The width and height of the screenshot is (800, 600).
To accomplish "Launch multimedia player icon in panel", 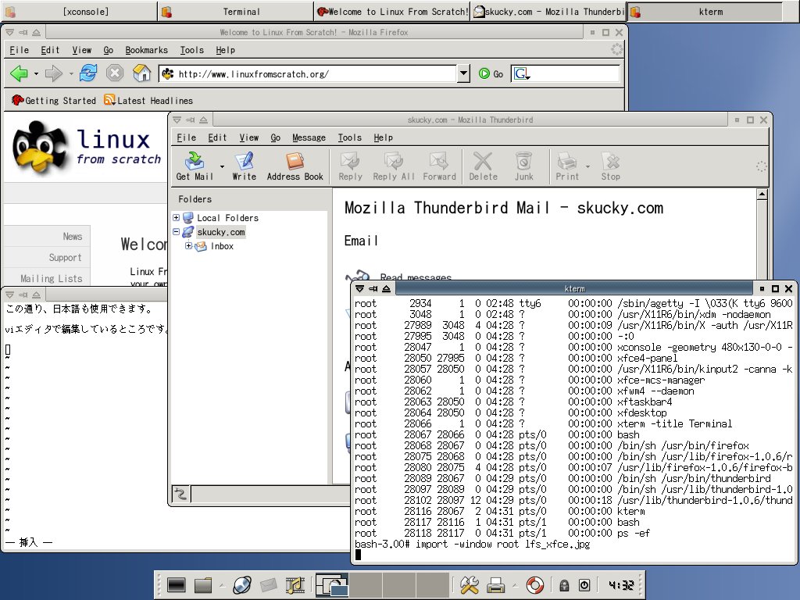I will 295,584.
